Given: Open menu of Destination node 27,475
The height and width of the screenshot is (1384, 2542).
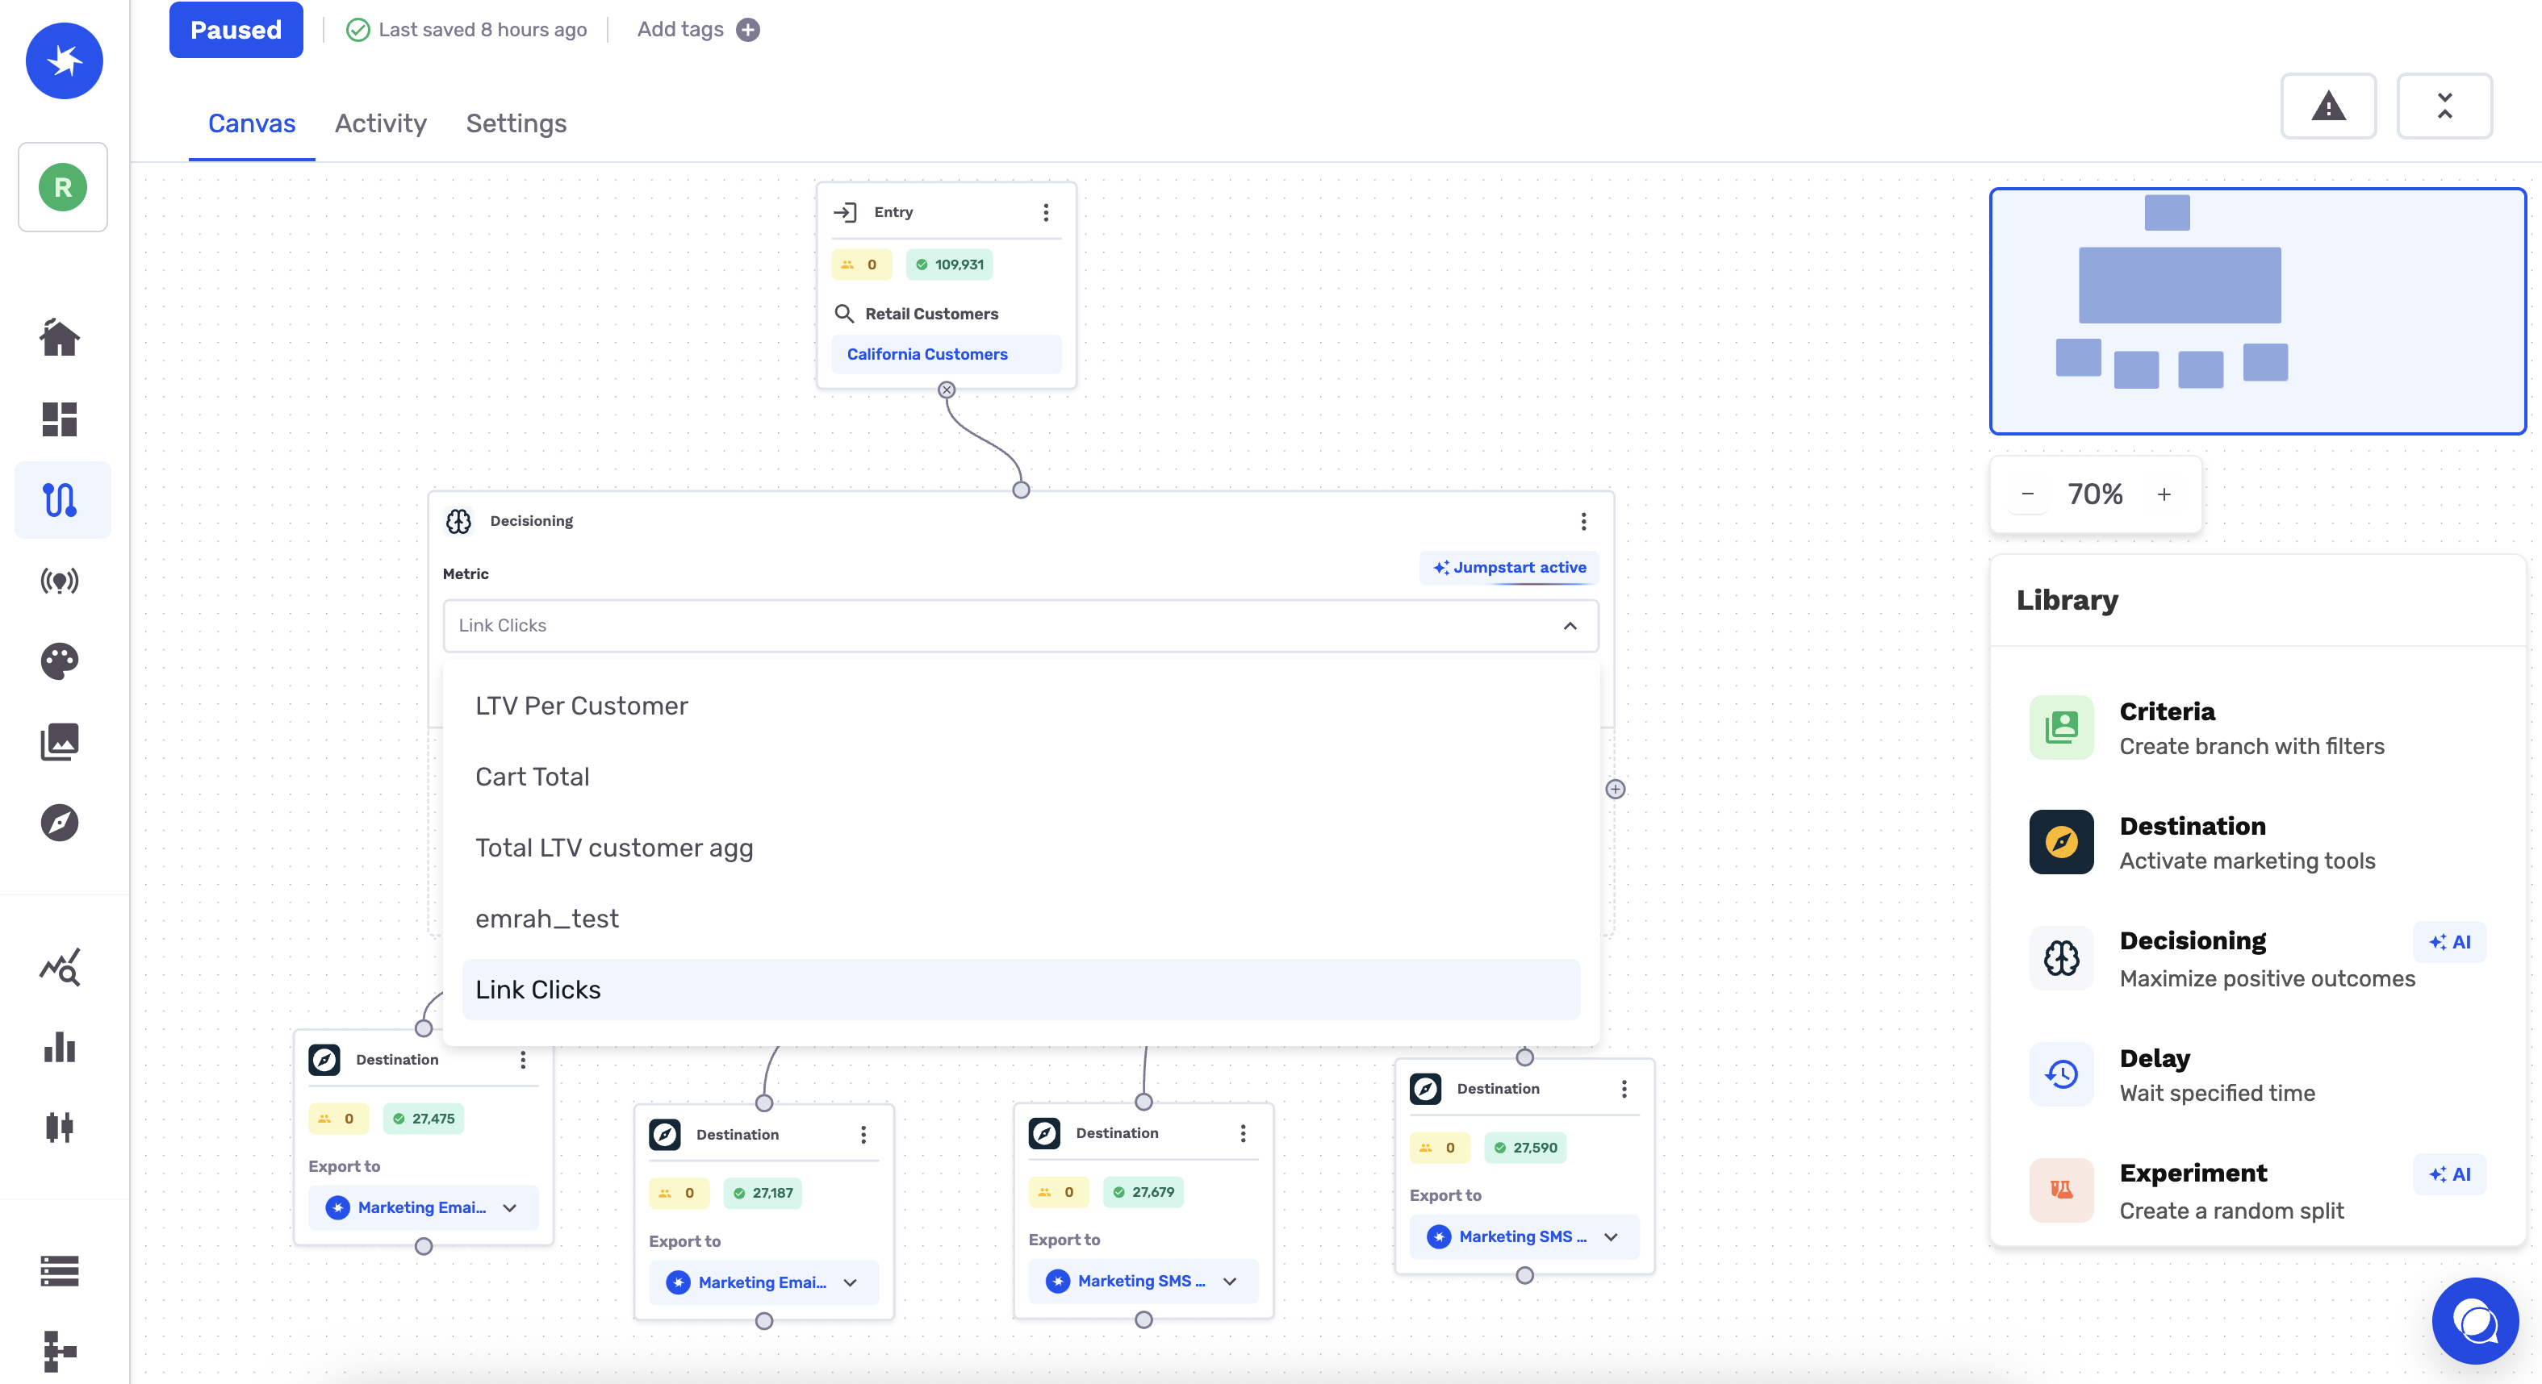Looking at the screenshot, I should (x=523, y=1060).
